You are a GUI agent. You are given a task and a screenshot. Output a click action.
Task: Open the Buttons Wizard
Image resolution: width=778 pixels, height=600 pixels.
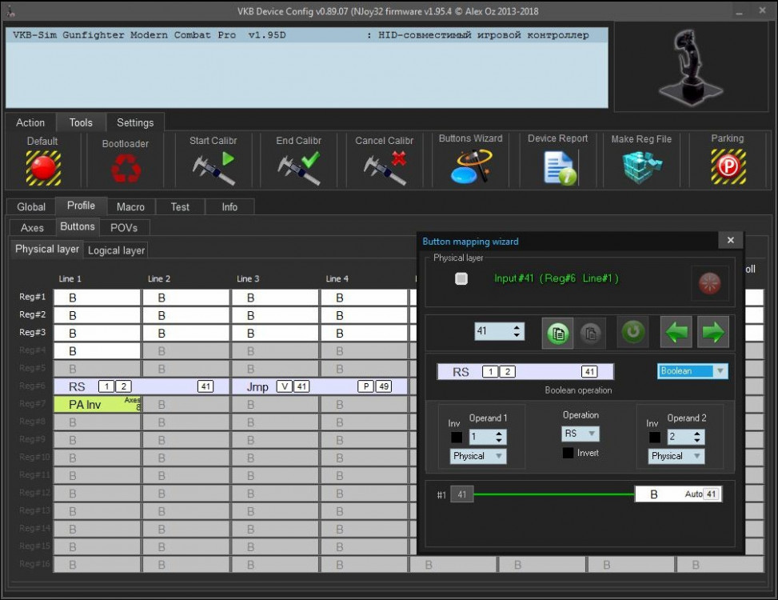click(470, 167)
